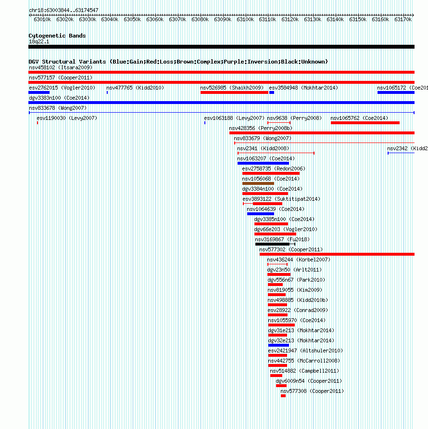This screenshot has height=429, width=428.
Task: Click esv2421947 (Altshuler2010) label
Action: pos(305,351)
